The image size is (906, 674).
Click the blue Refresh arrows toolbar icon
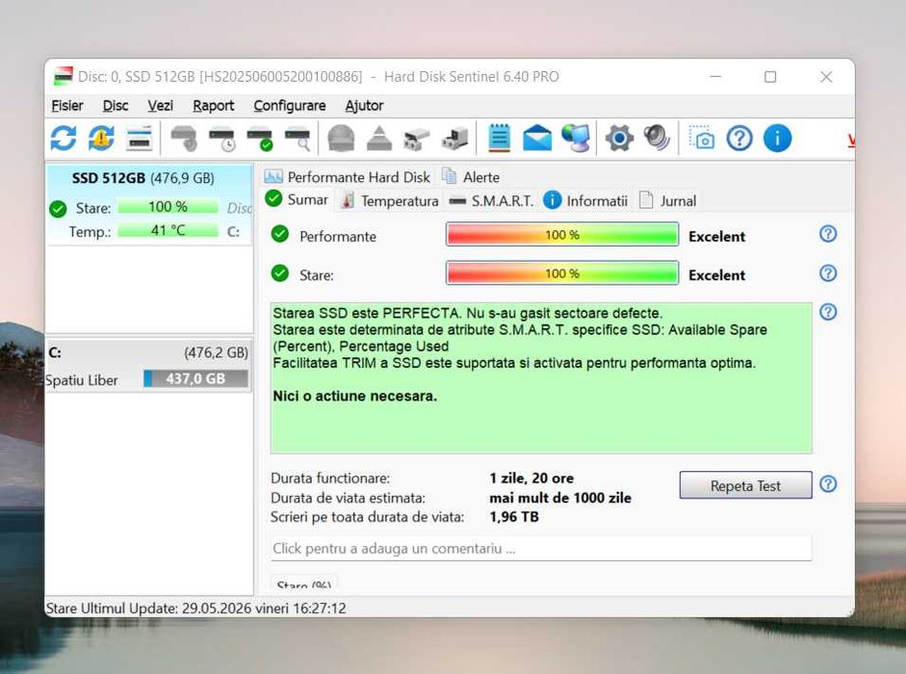pos(64,138)
